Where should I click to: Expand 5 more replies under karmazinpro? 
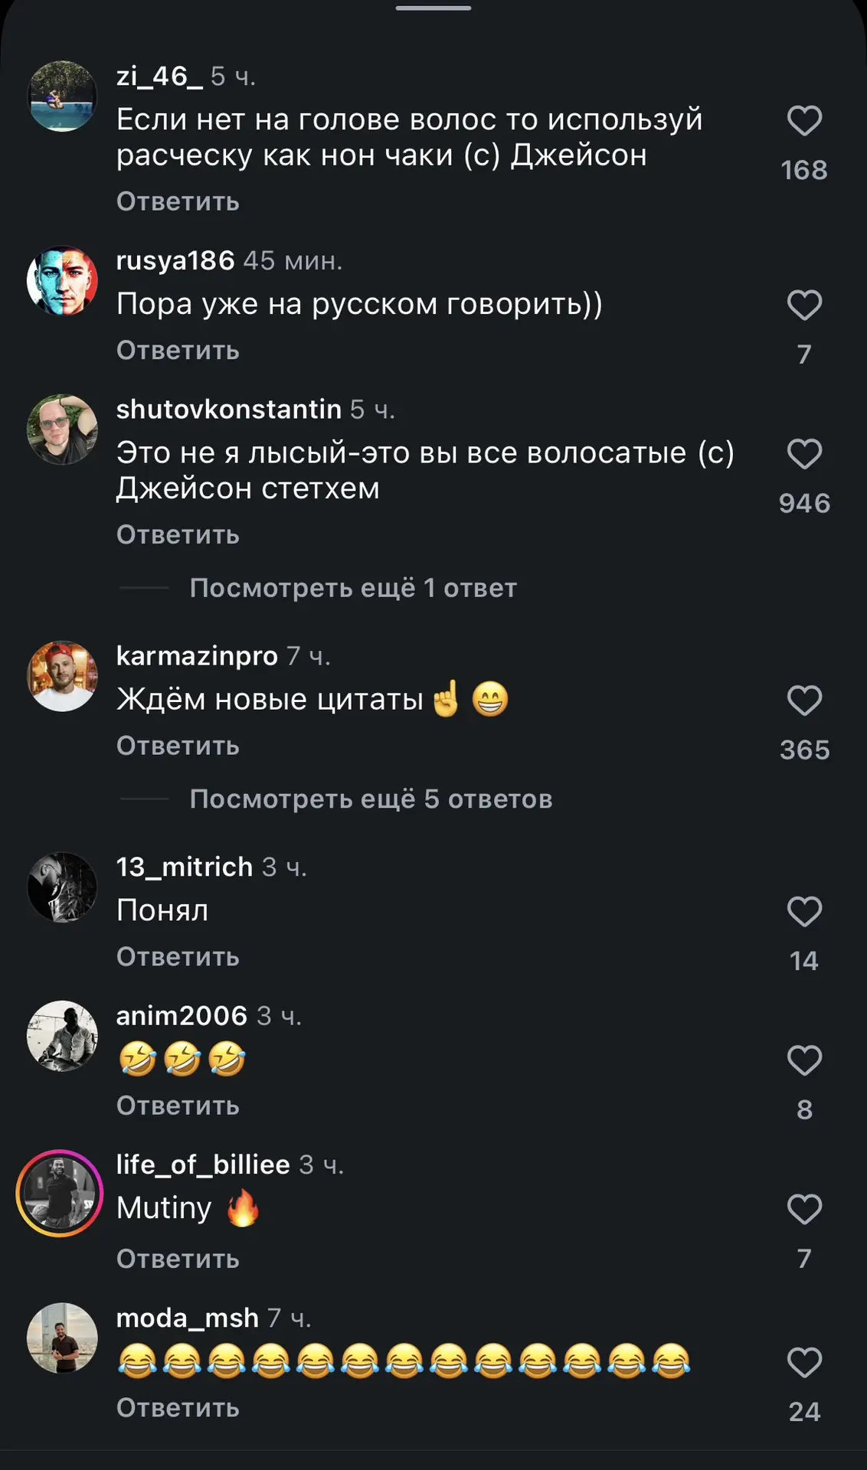point(371,799)
